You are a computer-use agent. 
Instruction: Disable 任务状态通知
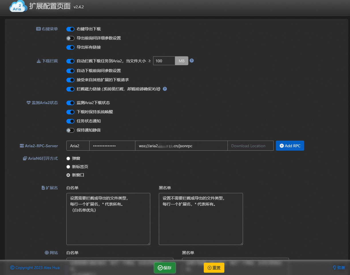tap(70, 121)
